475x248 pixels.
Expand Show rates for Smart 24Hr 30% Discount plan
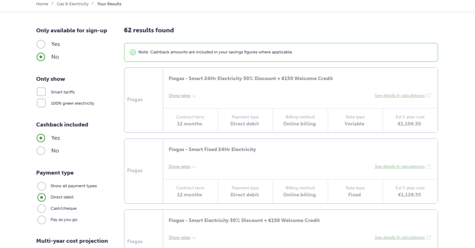click(180, 96)
